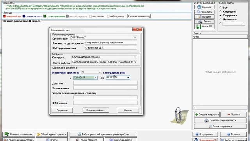
Task: Click the paperclip assistant character
Action: pos(179,116)
